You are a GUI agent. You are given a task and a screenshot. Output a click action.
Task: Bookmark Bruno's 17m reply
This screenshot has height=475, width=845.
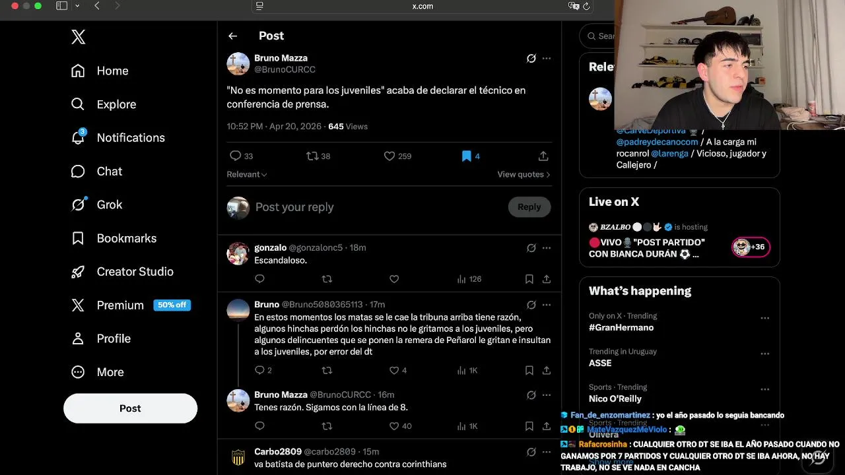click(x=529, y=370)
